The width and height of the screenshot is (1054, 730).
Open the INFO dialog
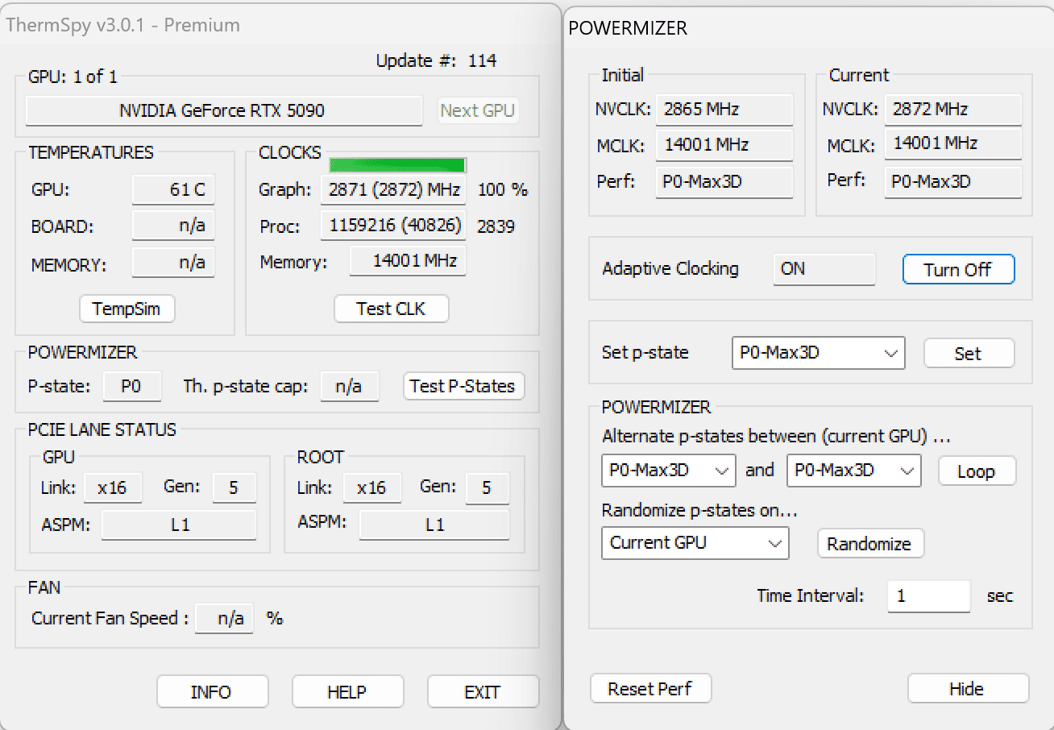(x=212, y=691)
